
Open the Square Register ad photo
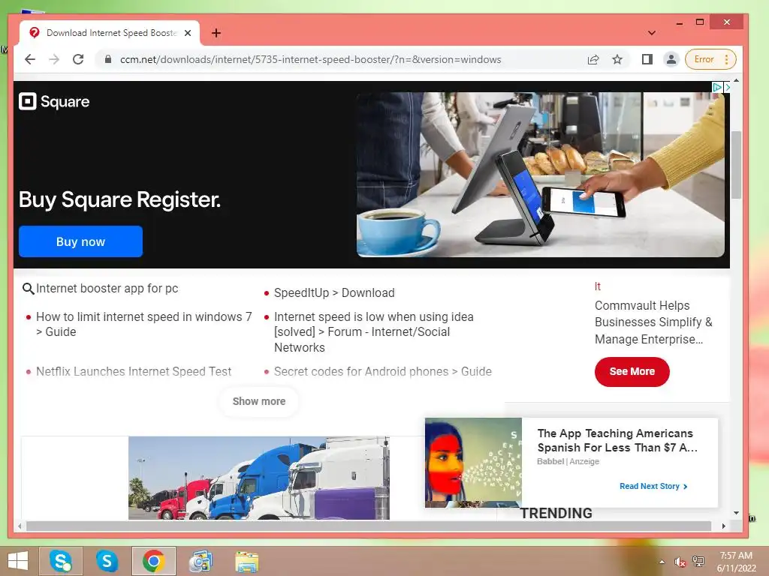coord(541,174)
